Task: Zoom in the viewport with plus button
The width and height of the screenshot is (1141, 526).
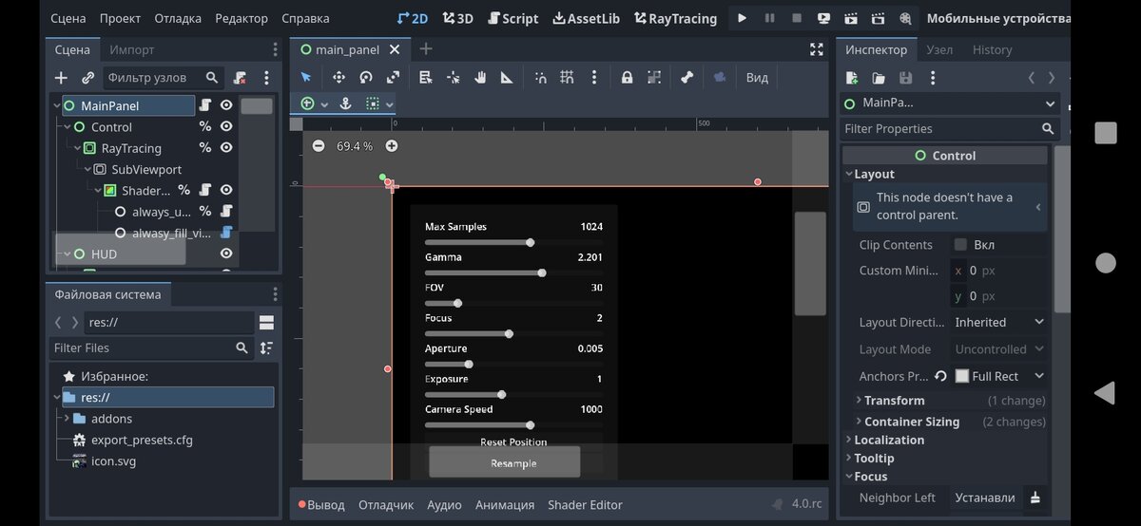Action: [x=391, y=145]
